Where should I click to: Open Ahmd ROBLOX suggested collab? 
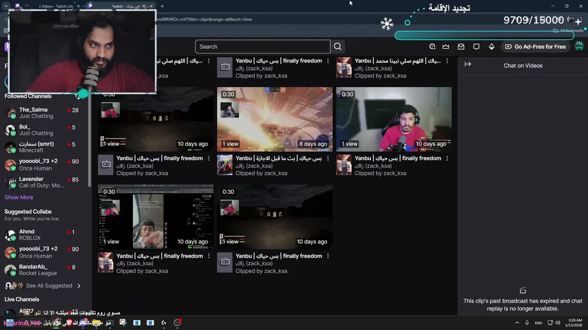[x=44, y=235]
